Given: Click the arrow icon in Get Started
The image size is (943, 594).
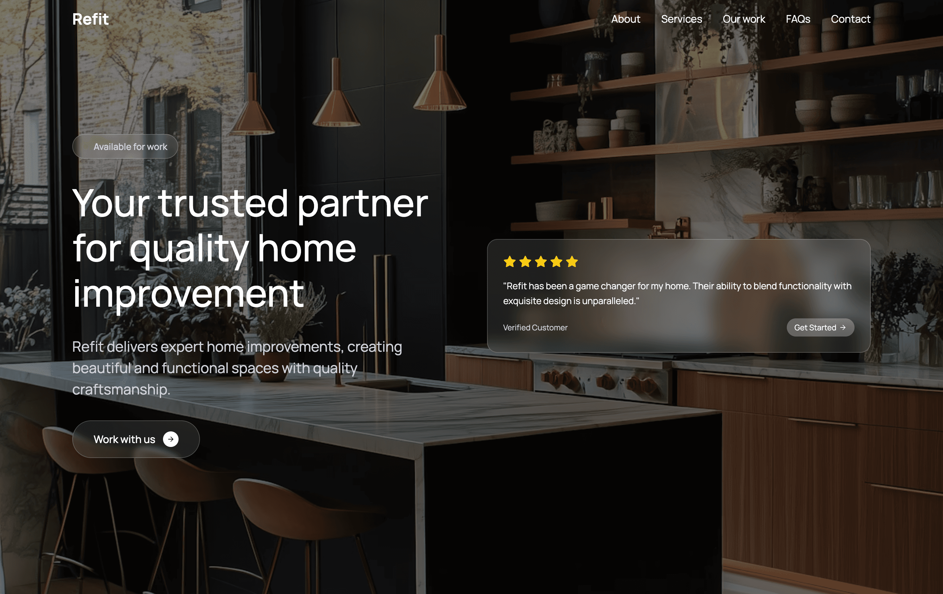Looking at the screenshot, I should [843, 327].
